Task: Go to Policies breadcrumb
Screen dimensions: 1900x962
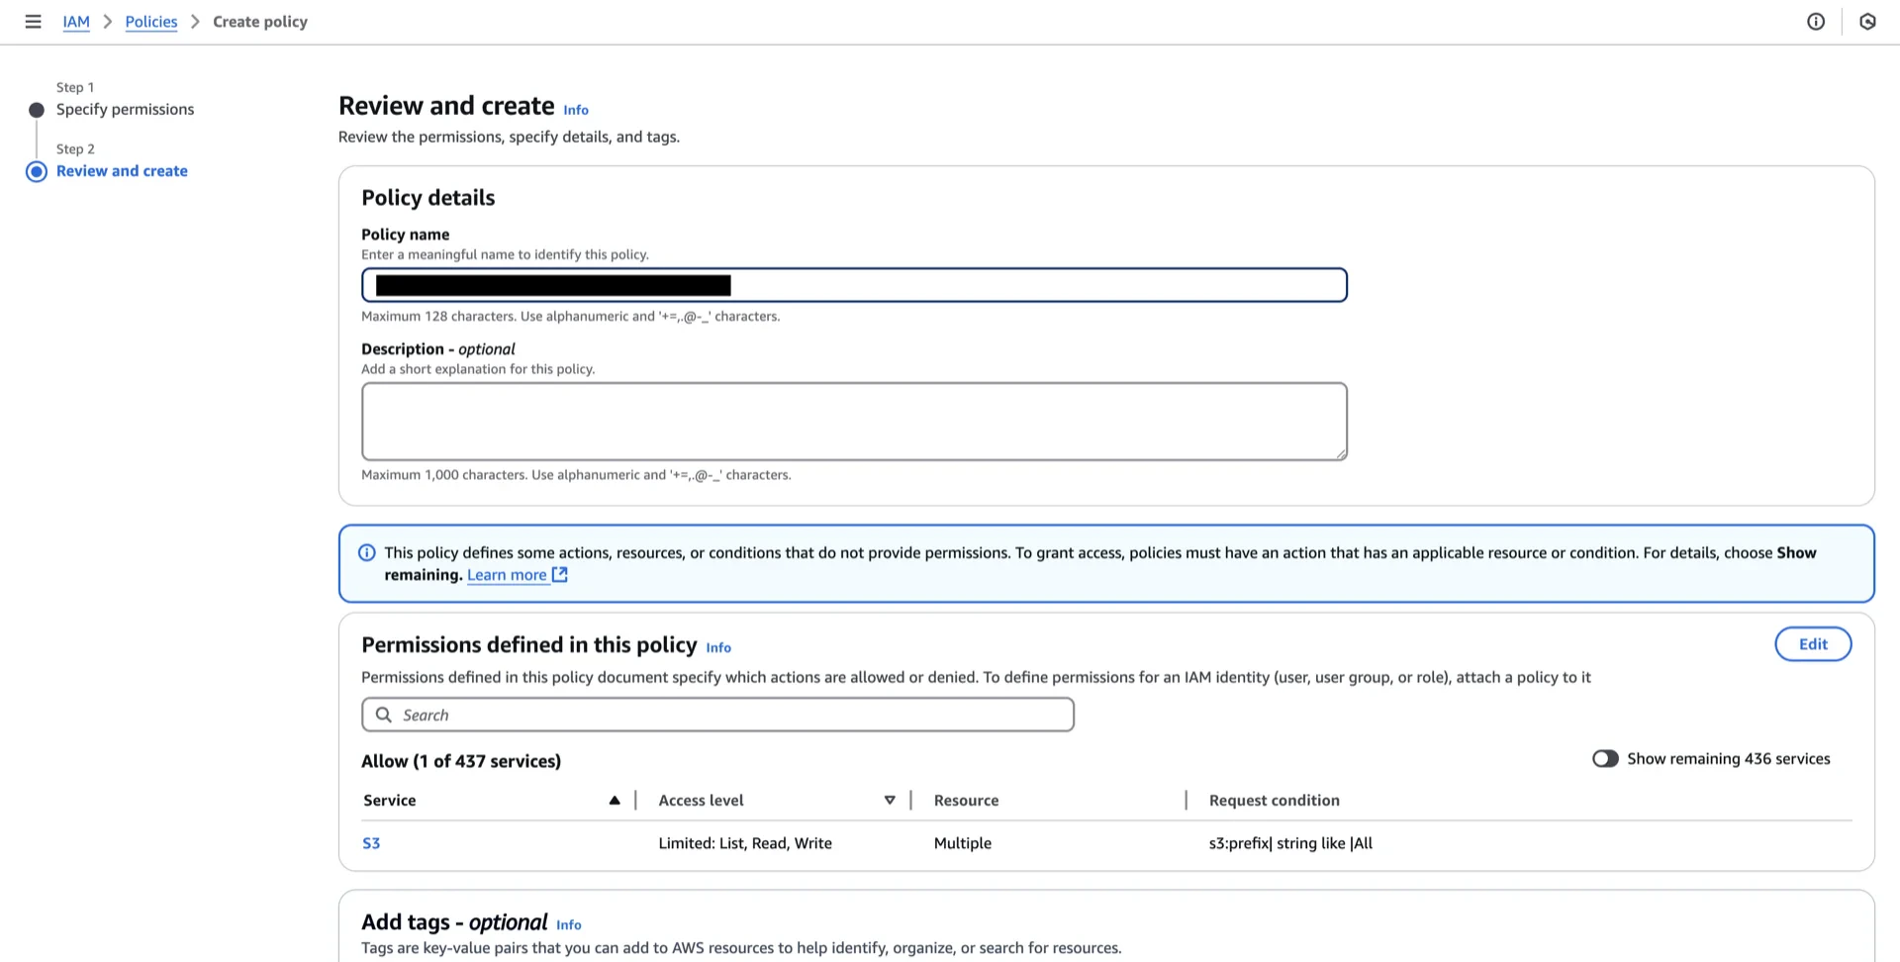Action: coord(151,22)
